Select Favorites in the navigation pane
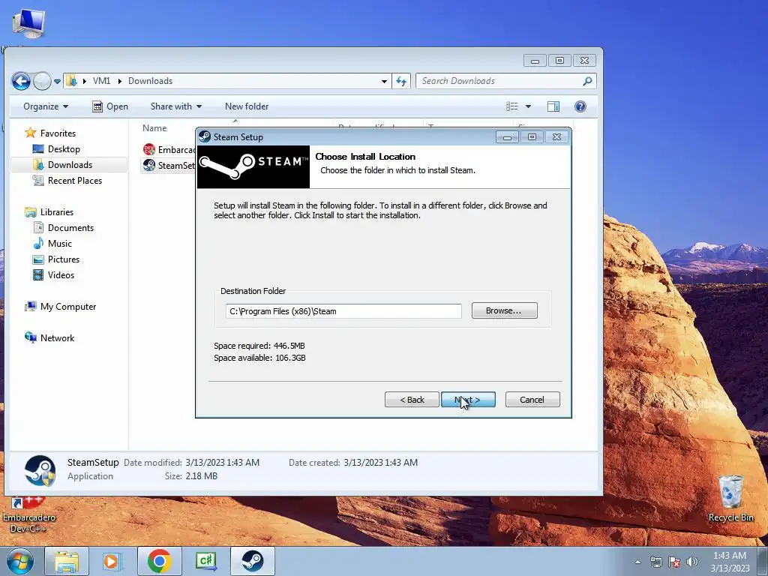This screenshot has width=768, height=576. (51, 133)
